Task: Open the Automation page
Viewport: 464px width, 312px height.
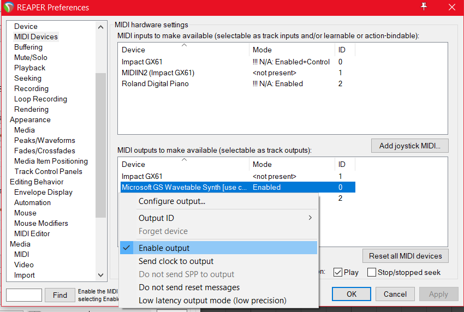Action: (32, 202)
